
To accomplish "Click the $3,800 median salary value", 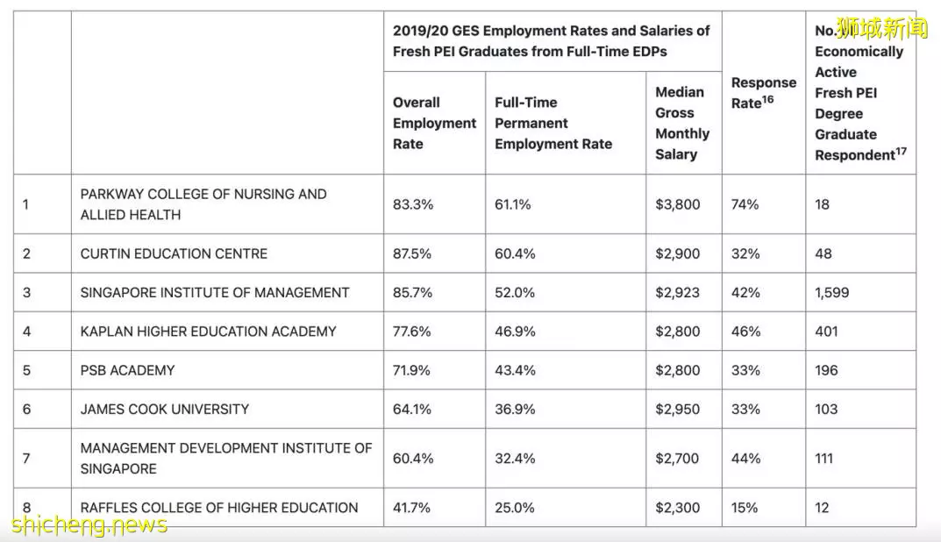I will coord(678,204).
